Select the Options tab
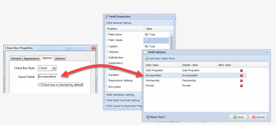276x125 pixels. 47,58
